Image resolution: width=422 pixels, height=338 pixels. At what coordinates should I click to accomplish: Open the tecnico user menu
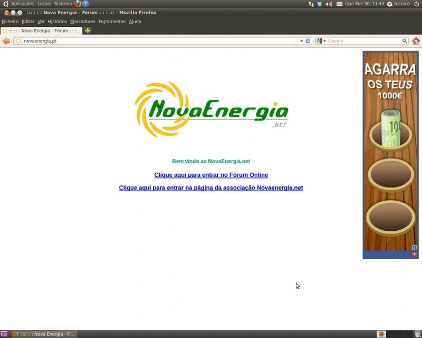[402, 4]
